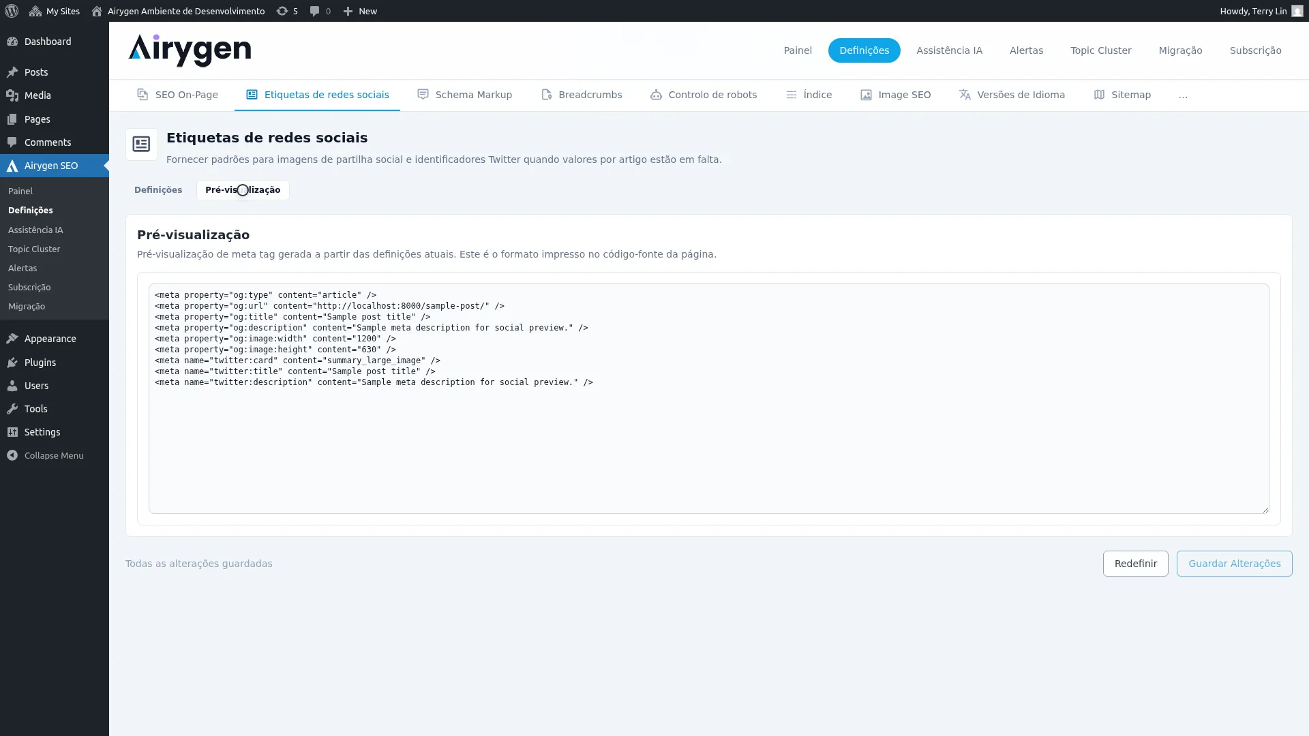Switch to the Image SEO tab
The height and width of the screenshot is (736, 1309).
pos(895,95)
